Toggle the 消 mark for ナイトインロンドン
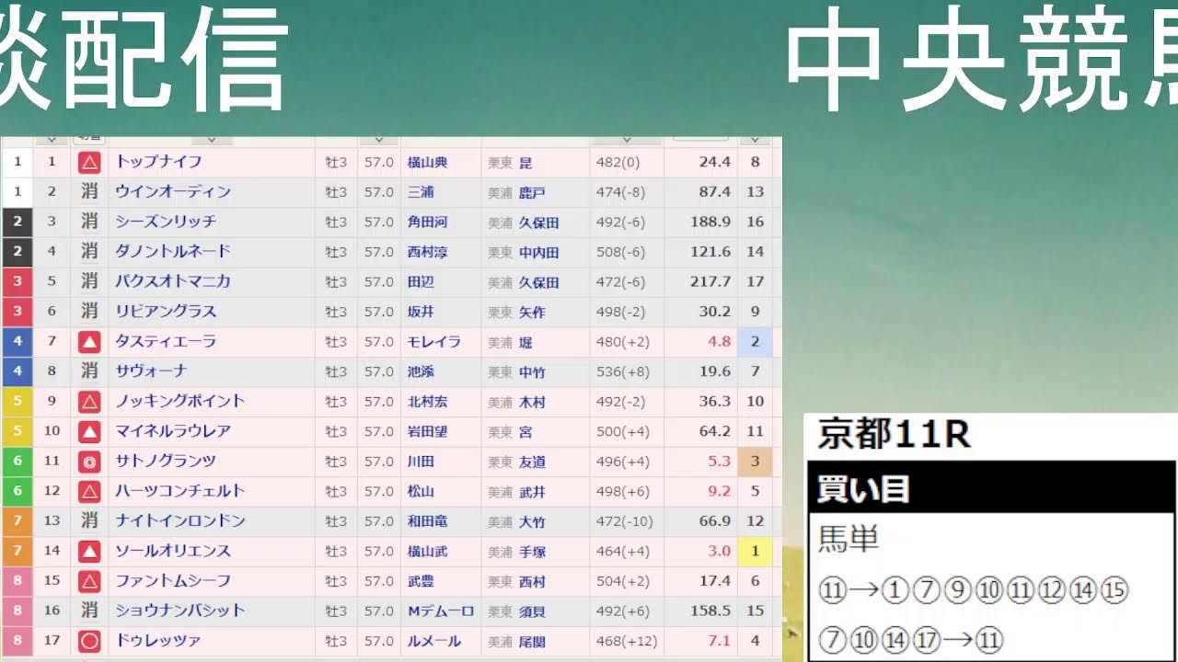This screenshot has height=662, width=1178. click(x=88, y=521)
